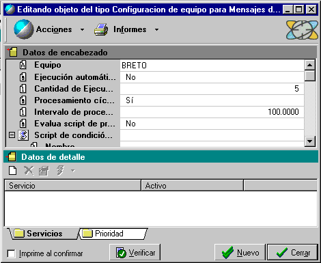Click the Datos de encabezado header title
The width and height of the screenshot is (321, 263).
pyautogui.click(x=65, y=53)
